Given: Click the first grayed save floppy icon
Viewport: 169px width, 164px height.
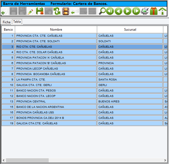Looking at the screenshot, I should (13, 11).
